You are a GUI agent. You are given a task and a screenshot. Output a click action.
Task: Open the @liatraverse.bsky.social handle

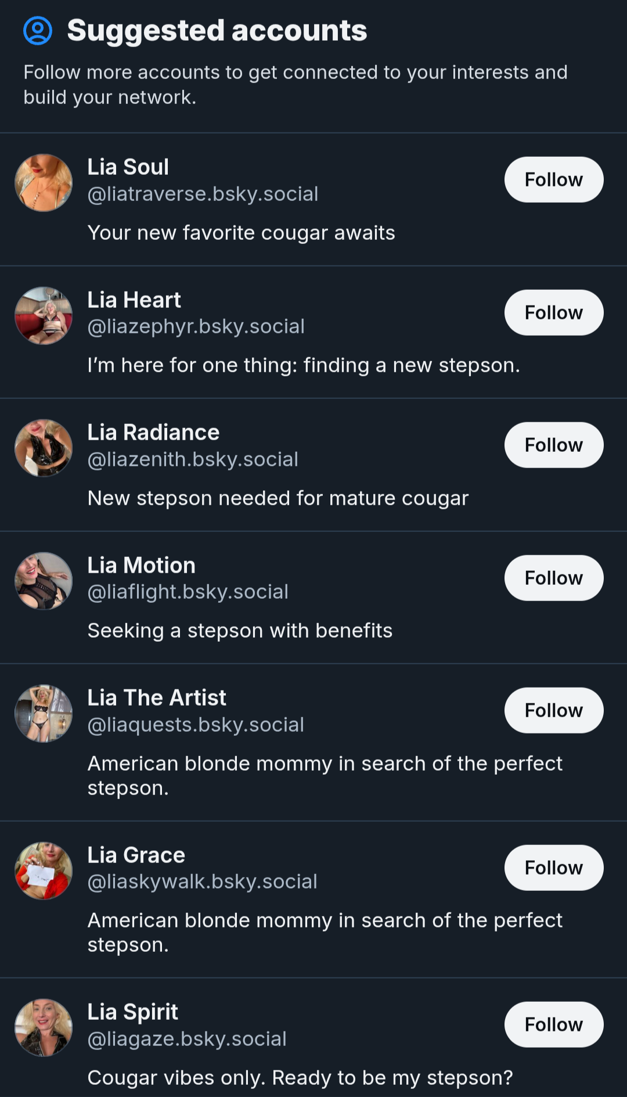(x=203, y=194)
